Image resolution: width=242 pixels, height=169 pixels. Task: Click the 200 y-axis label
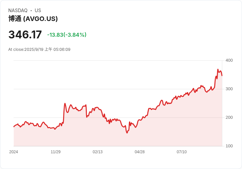tap(229, 117)
